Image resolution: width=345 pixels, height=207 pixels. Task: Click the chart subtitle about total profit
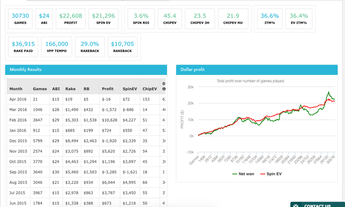250,81
